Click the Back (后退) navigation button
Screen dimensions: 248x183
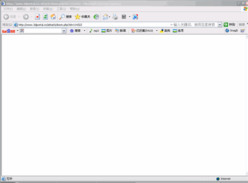[x=10, y=17]
